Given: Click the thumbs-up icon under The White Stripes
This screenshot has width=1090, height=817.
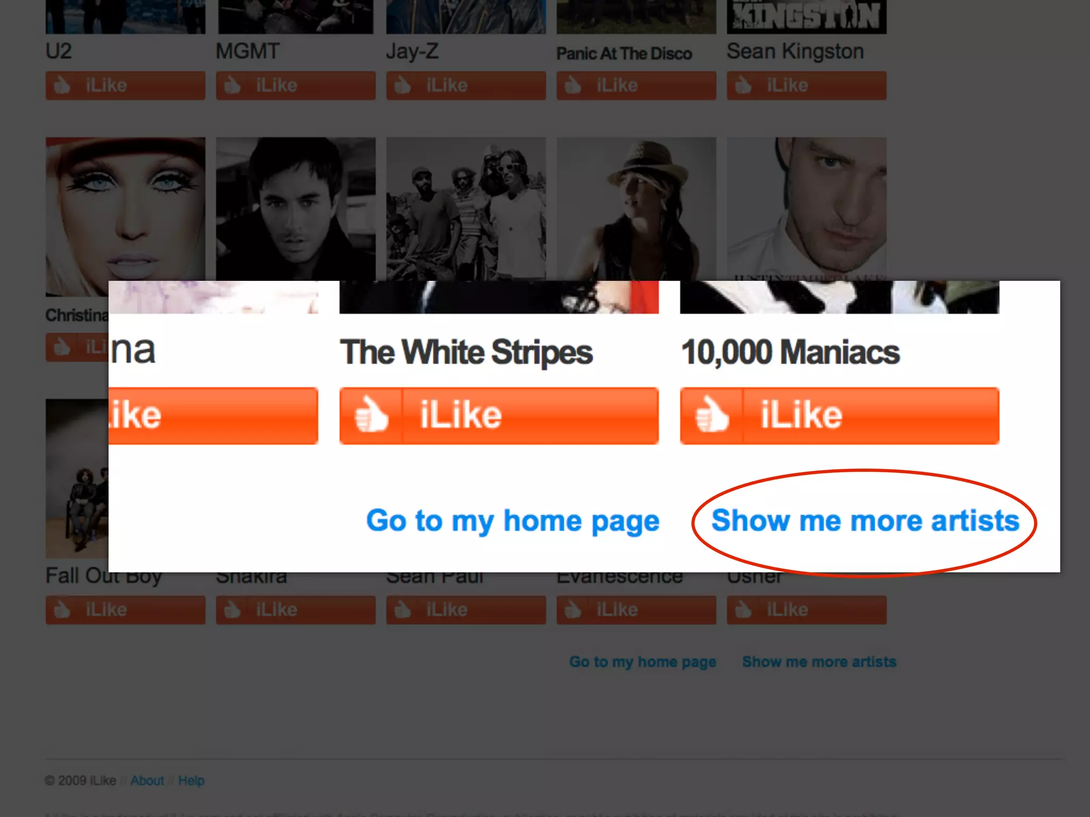Looking at the screenshot, I should (371, 415).
